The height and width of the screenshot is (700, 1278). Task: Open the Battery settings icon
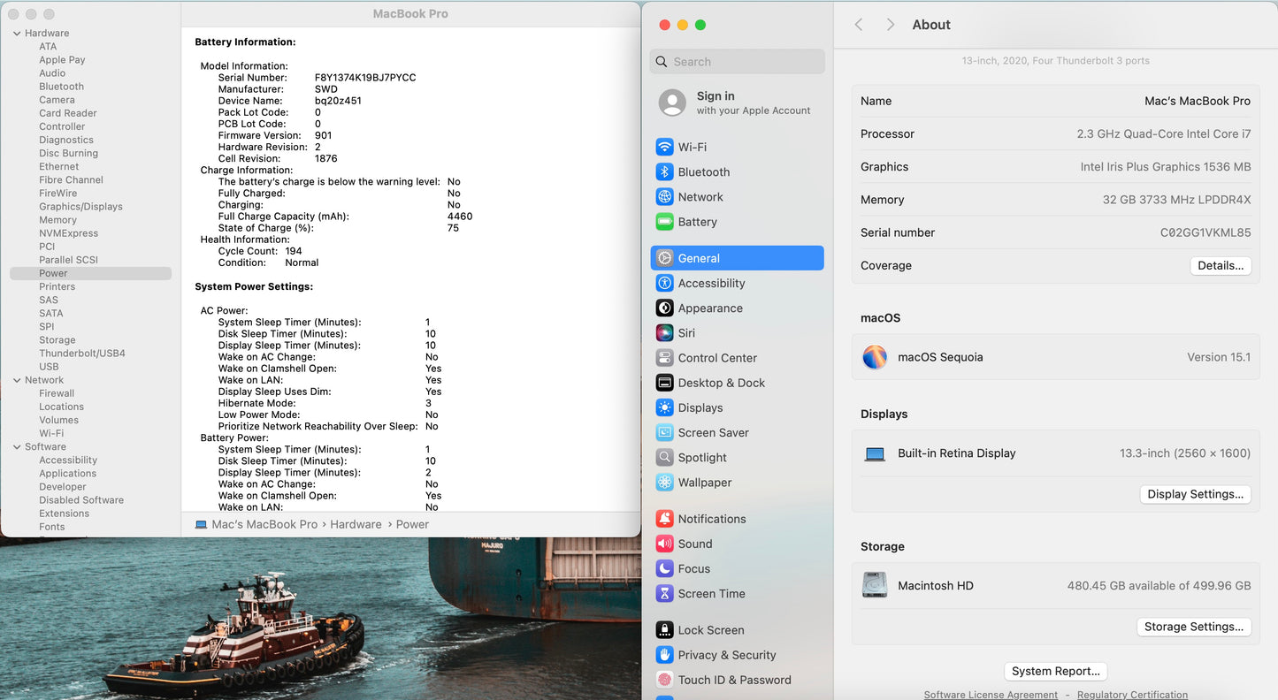pyautogui.click(x=664, y=222)
